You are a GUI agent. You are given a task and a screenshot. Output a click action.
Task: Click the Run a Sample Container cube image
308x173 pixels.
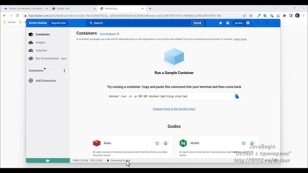click(x=174, y=57)
